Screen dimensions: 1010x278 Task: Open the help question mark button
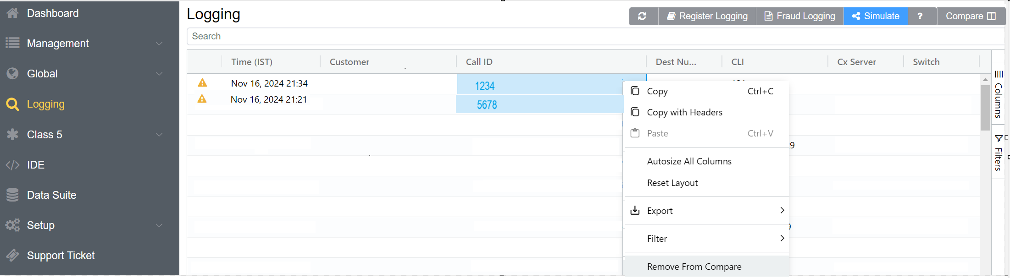pos(920,16)
